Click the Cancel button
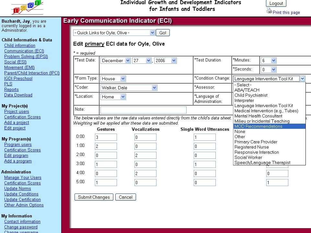 (126, 197)
